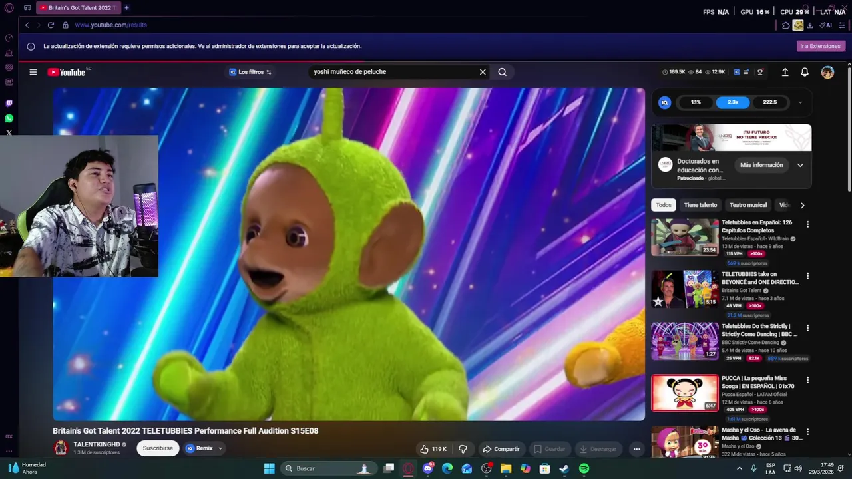Click Ir a Extensiones button
Viewport: 852px width, 479px height.
[820, 46]
